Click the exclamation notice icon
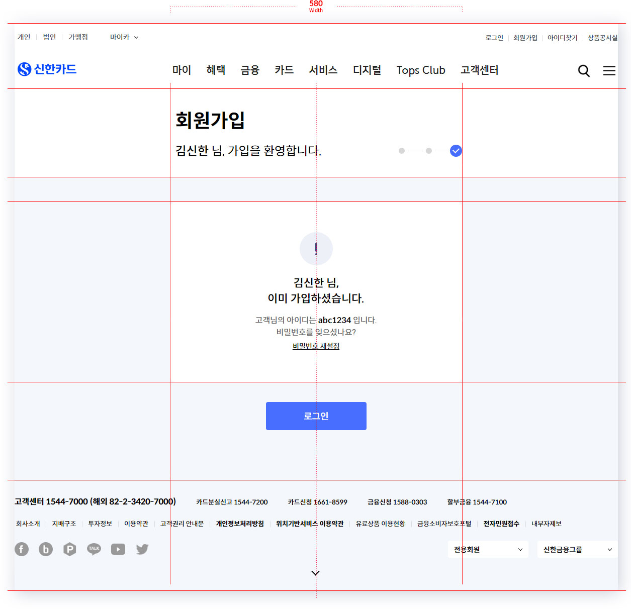631x609 pixels. coord(316,249)
